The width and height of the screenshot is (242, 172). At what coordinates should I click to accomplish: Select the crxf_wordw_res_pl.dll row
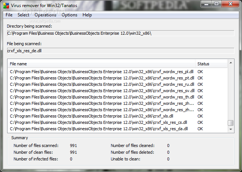point(117,72)
